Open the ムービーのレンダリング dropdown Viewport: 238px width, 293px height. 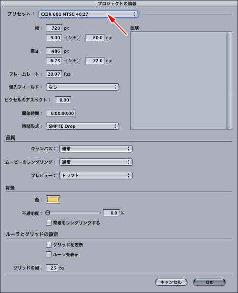(x=96, y=162)
